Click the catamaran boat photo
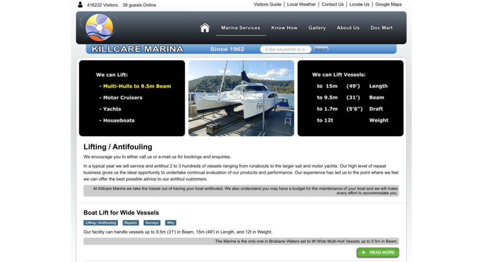This screenshot has width=486, height=262. [241, 98]
